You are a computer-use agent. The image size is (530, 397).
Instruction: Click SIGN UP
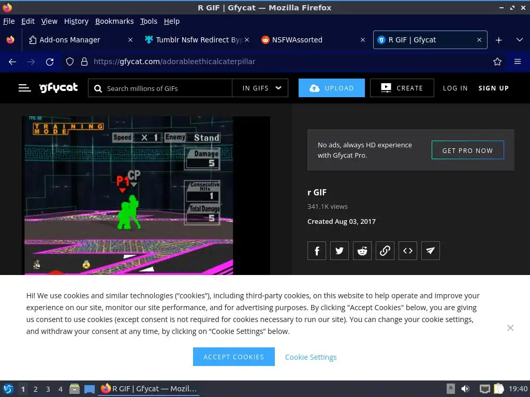coord(493,88)
